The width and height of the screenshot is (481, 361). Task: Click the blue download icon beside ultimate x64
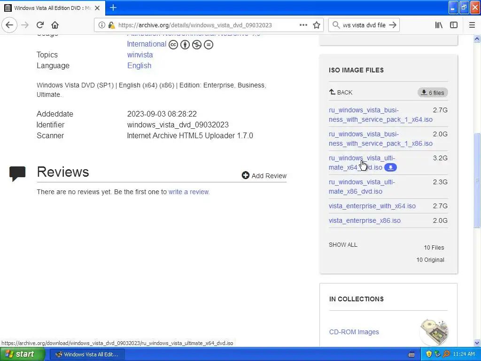point(390,167)
